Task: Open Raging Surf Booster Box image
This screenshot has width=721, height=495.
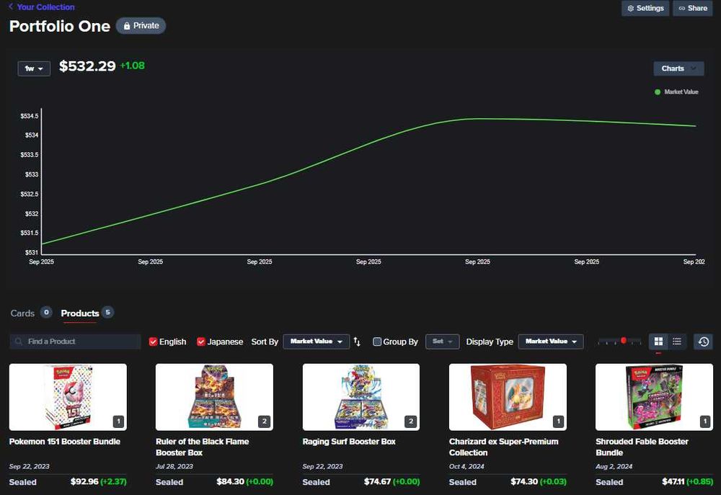Action: (361, 397)
